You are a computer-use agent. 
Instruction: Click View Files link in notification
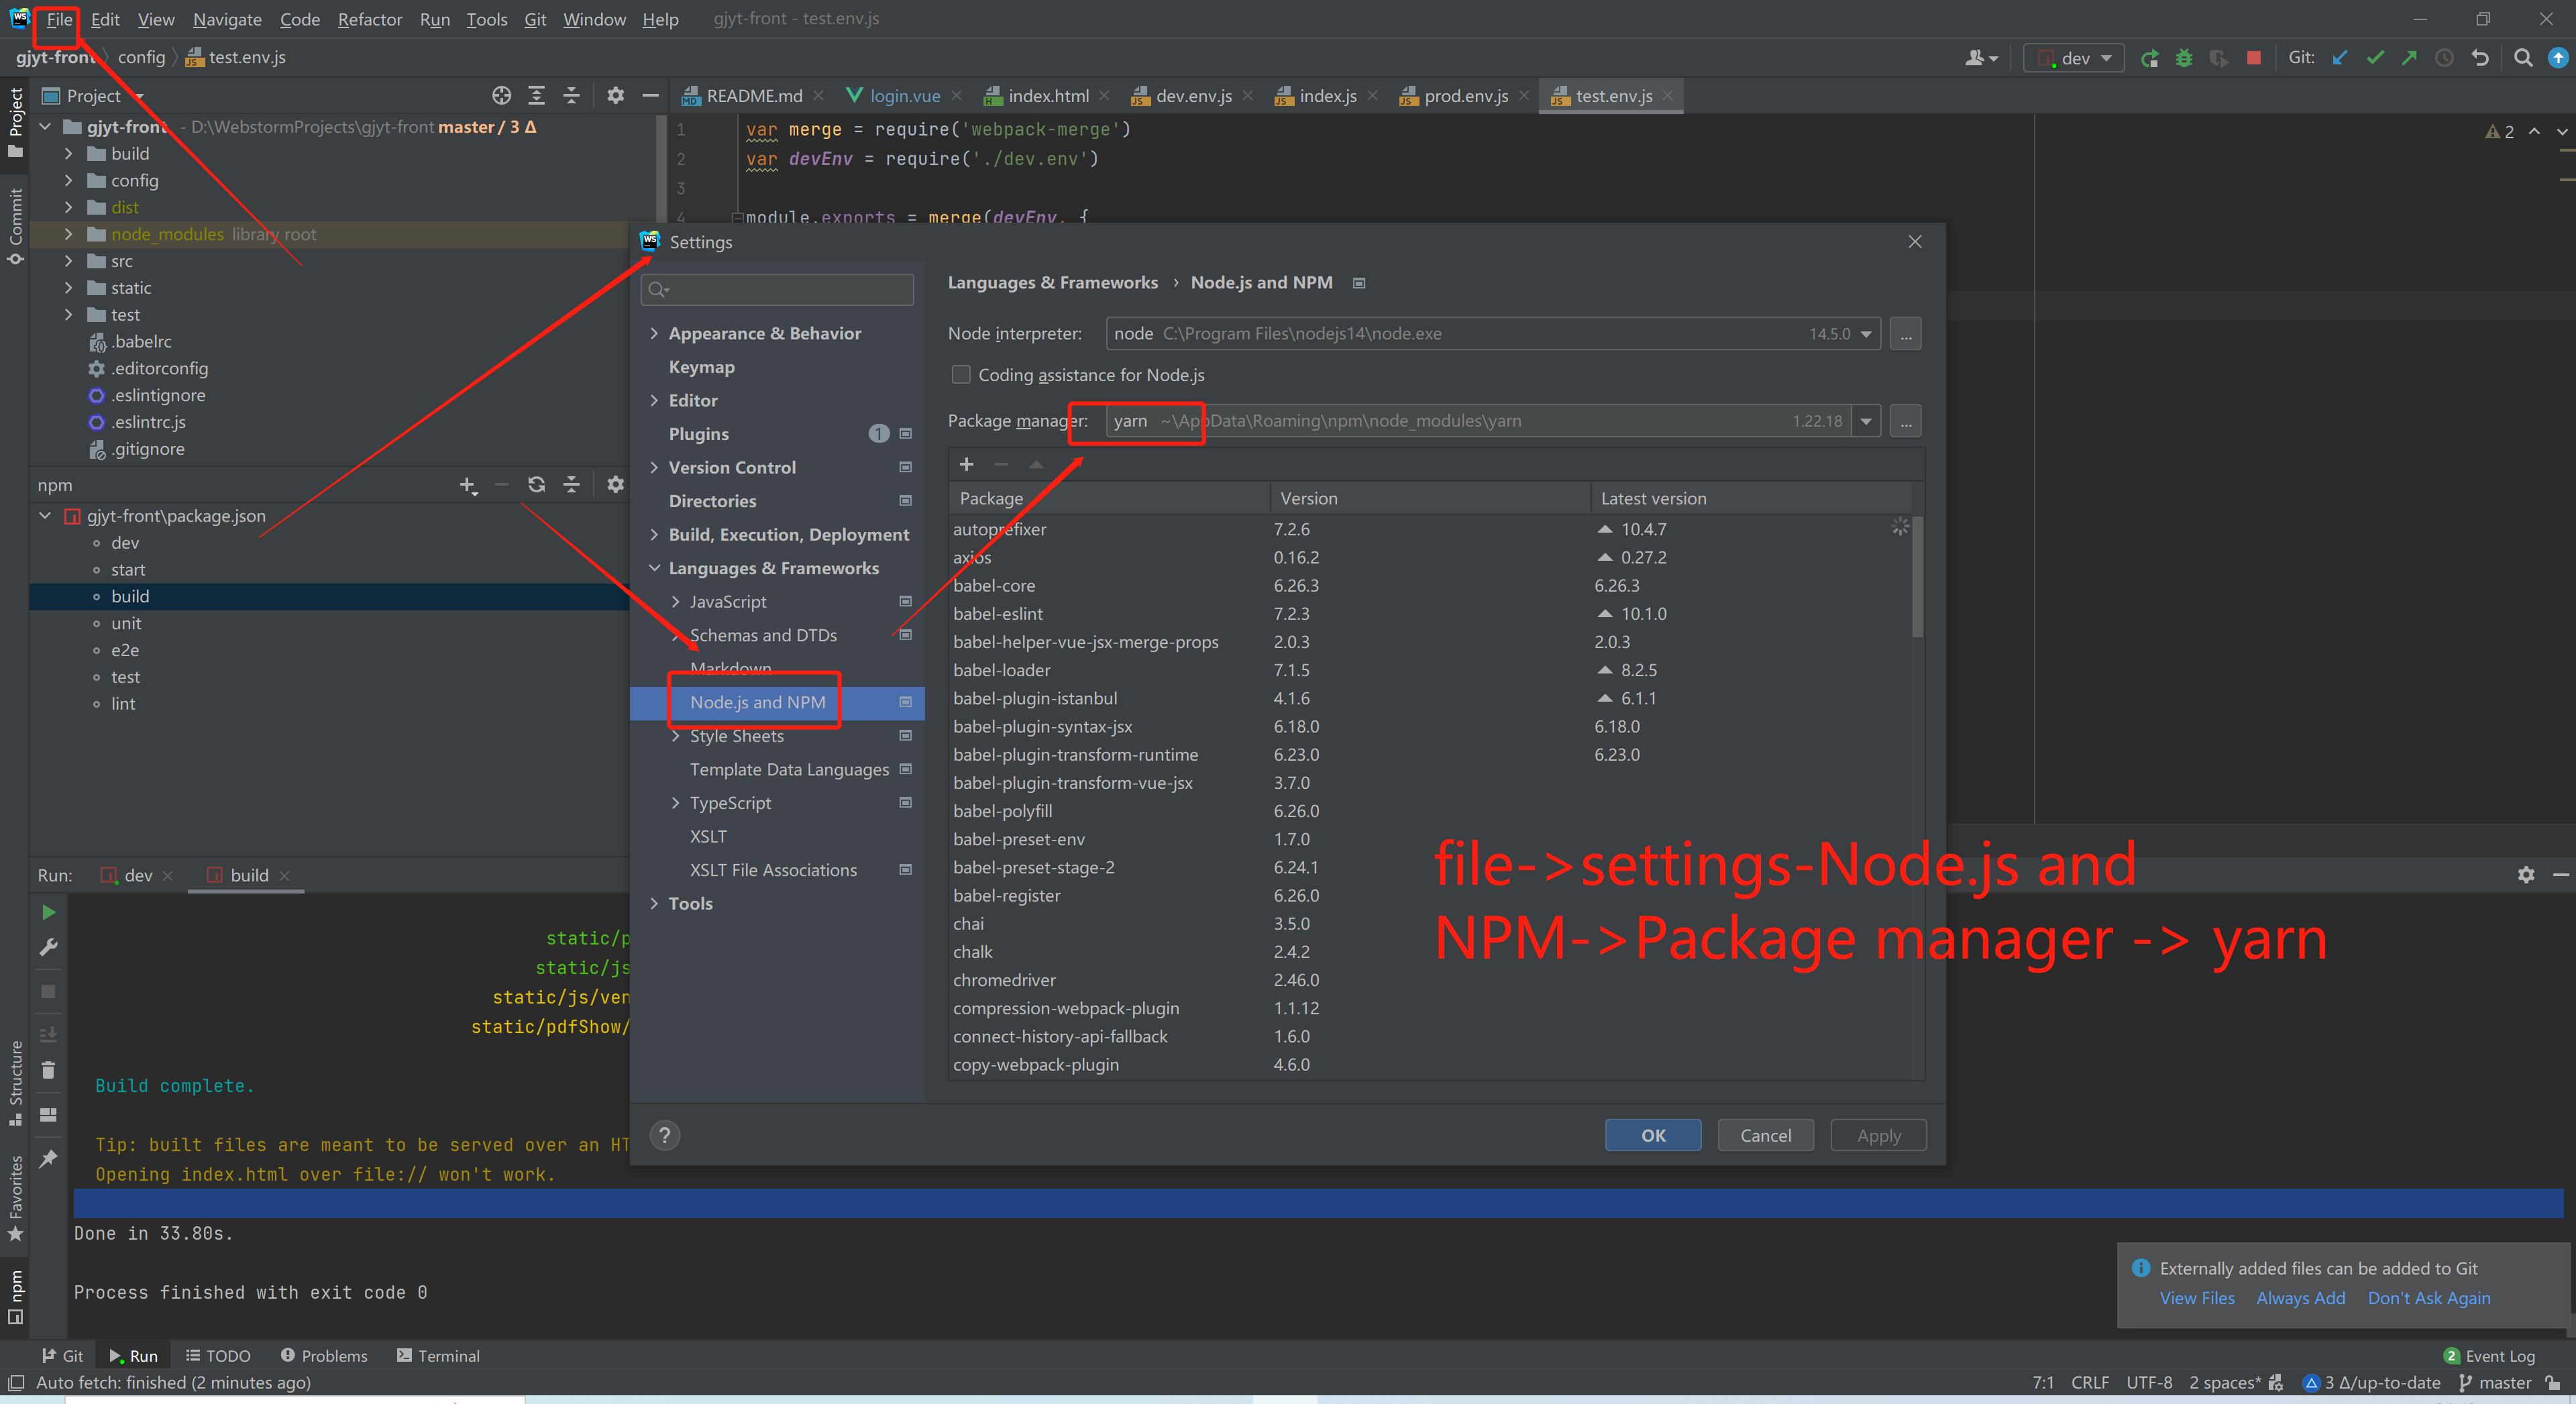click(x=2196, y=1298)
